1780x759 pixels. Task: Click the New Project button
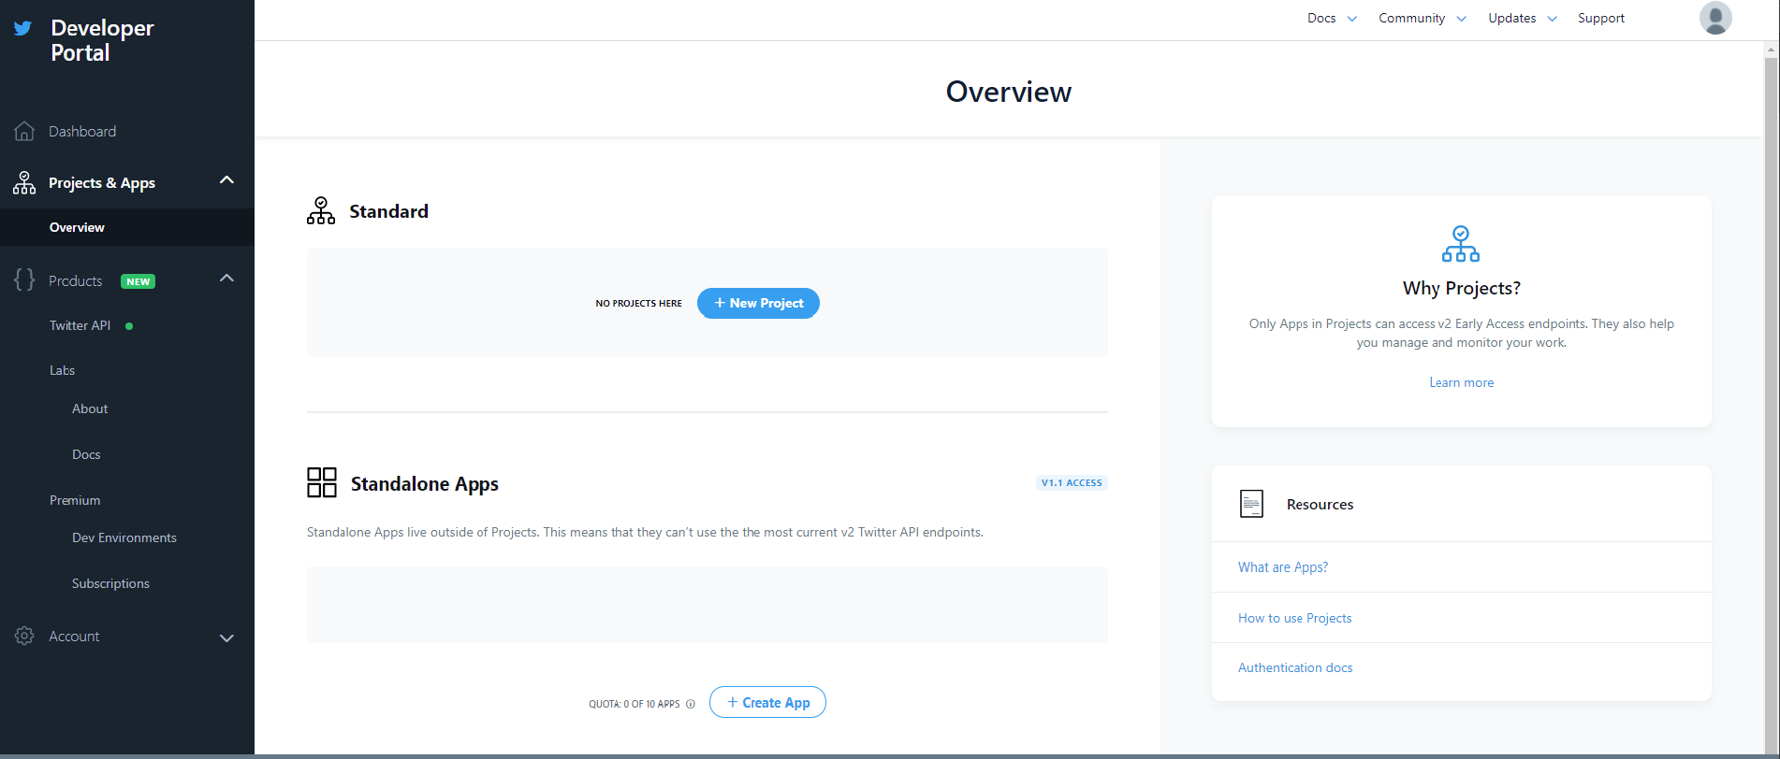[x=758, y=303]
